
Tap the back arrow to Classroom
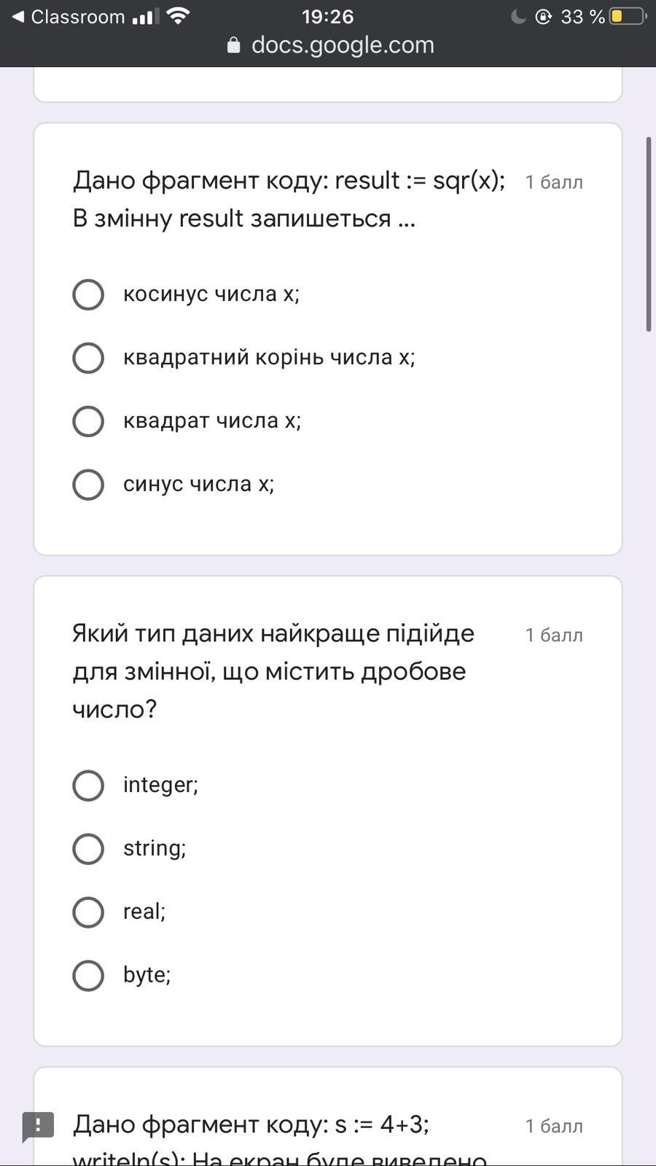pos(18,16)
